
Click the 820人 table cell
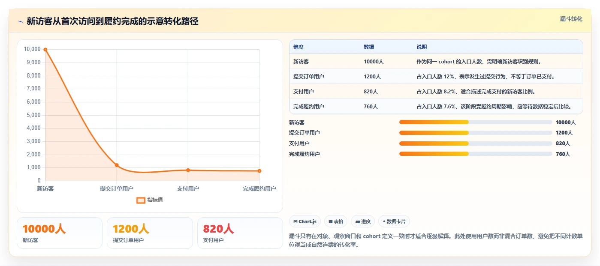[371, 92]
